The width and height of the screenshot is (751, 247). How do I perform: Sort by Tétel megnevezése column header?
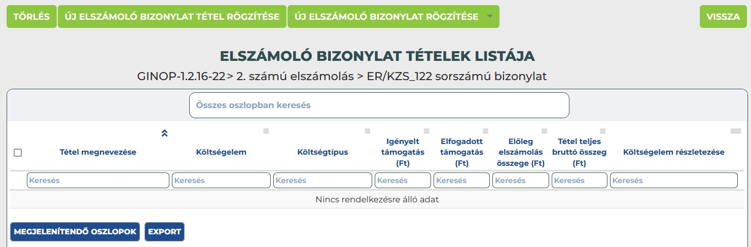click(98, 152)
